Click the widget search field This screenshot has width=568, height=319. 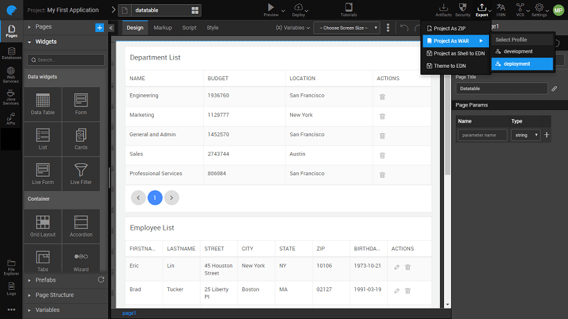tap(66, 60)
